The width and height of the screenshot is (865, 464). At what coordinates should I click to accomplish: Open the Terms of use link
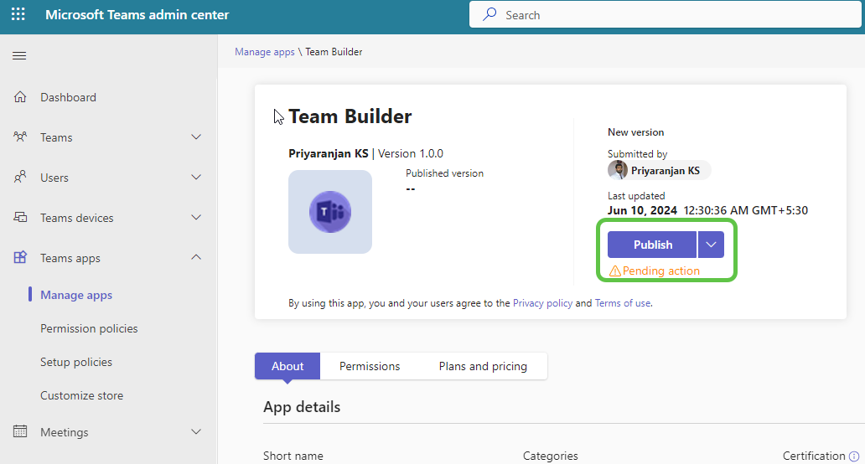pos(623,303)
